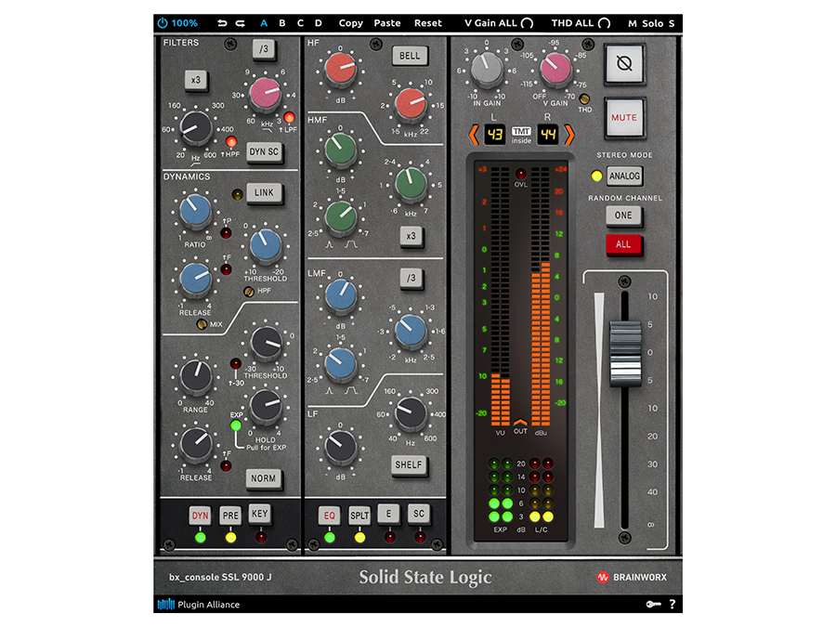Click the red HF gain knob
The height and width of the screenshot is (627, 836).
pyautogui.click(x=340, y=66)
